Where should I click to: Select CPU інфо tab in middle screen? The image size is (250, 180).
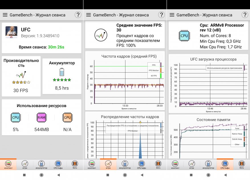coord(141,165)
